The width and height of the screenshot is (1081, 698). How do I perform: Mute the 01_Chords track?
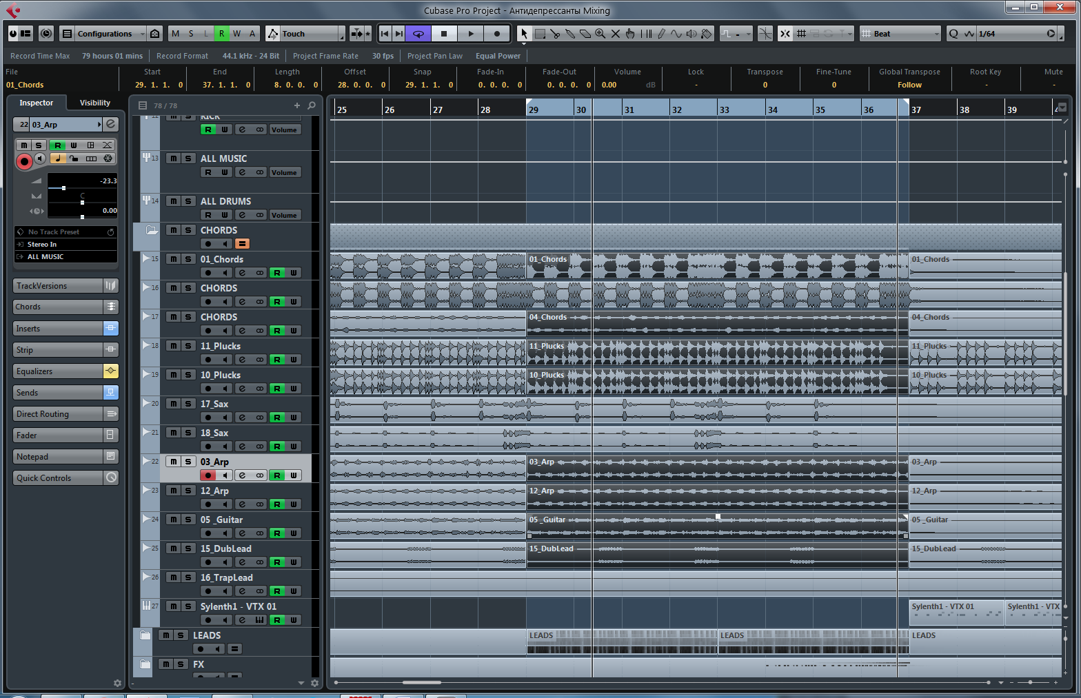coord(174,259)
